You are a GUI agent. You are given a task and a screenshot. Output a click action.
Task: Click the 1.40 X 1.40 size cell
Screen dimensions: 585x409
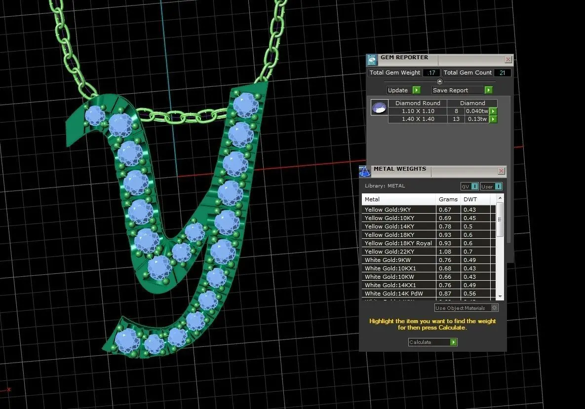pos(418,119)
